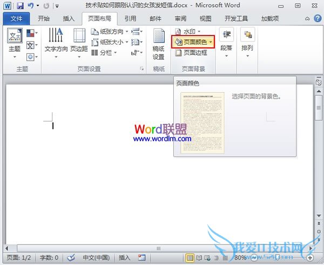Screen dimensions: 324x265
Task: Click the Undo arrow icon
Action: 31,5
